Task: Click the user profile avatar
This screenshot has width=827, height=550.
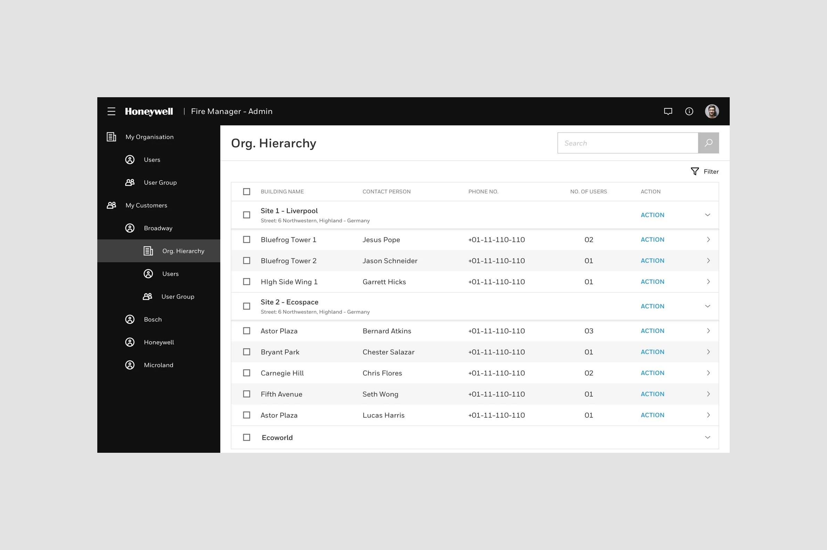Action: (x=712, y=111)
